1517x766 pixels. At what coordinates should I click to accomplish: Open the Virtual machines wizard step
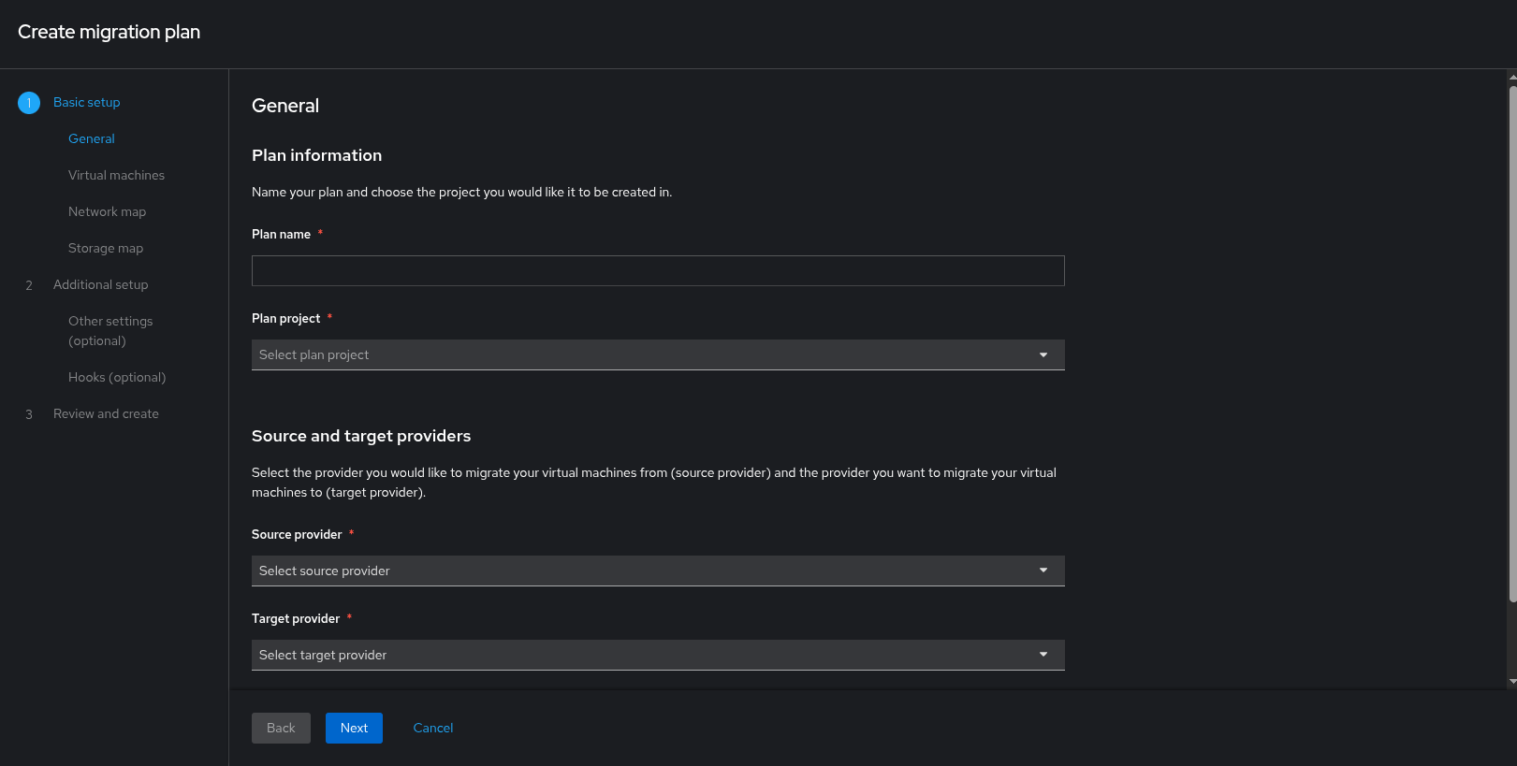tap(116, 176)
